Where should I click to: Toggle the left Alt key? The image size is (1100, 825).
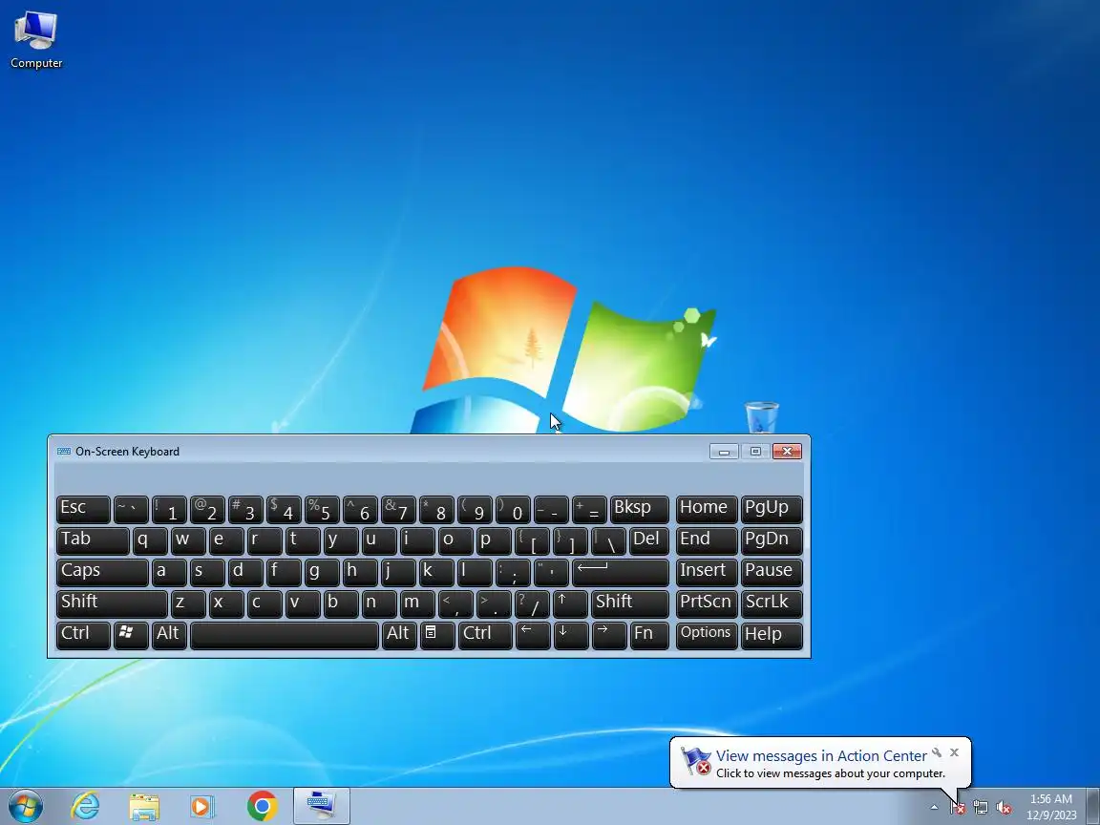[x=169, y=635]
